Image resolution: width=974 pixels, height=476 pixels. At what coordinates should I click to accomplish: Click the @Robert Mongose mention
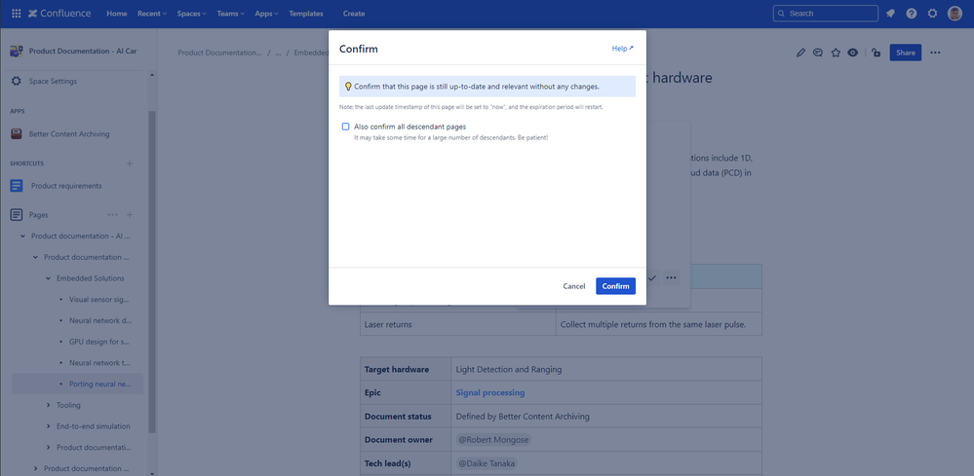coord(493,439)
